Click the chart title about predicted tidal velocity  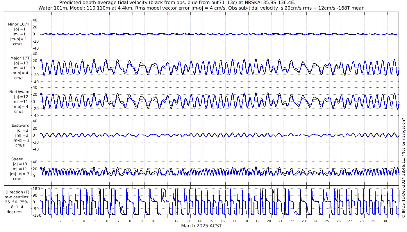click(x=177, y=3)
